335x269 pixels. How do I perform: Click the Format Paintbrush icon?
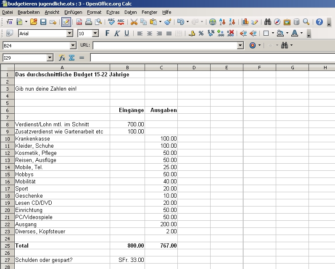pyautogui.click(x=168, y=22)
